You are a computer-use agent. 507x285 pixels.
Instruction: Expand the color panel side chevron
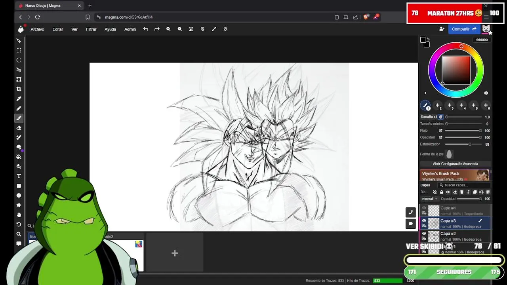[x=425, y=93]
